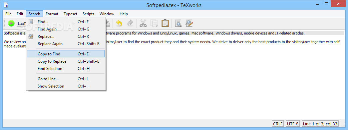Choose Replace Again menu entry
This screenshot has height=130, width=348.
[66, 43]
